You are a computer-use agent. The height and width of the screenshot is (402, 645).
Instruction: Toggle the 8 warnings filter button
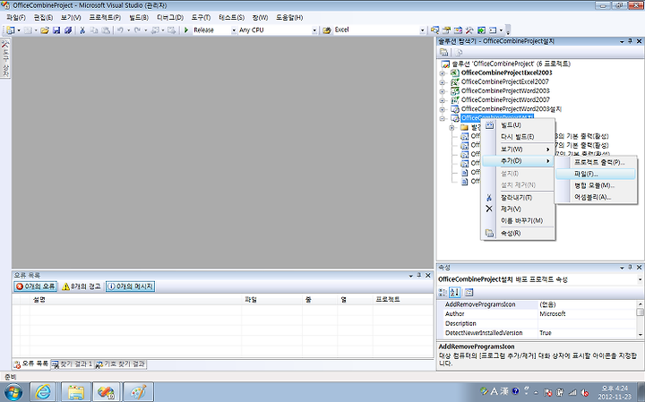81,287
